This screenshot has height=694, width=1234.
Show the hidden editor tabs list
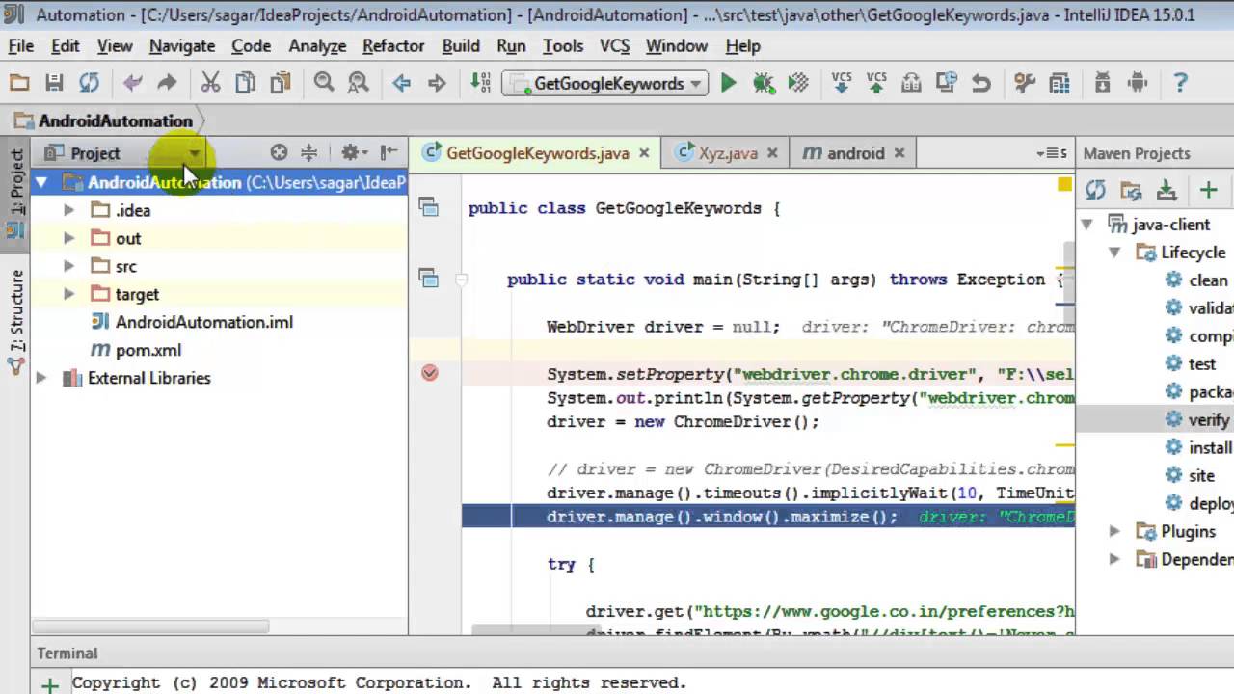pos(1053,153)
